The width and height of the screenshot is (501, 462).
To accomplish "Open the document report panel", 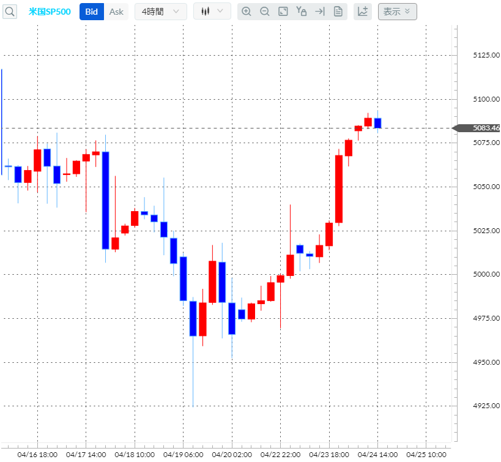I will coord(338,11).
